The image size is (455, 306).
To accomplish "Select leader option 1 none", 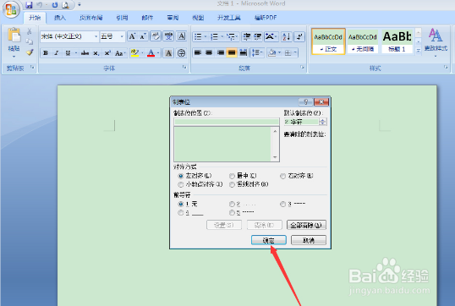I will pyautogui.click(x=181, y=205).
